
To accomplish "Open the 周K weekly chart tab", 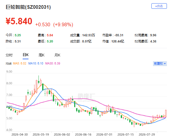I will 41,55.
